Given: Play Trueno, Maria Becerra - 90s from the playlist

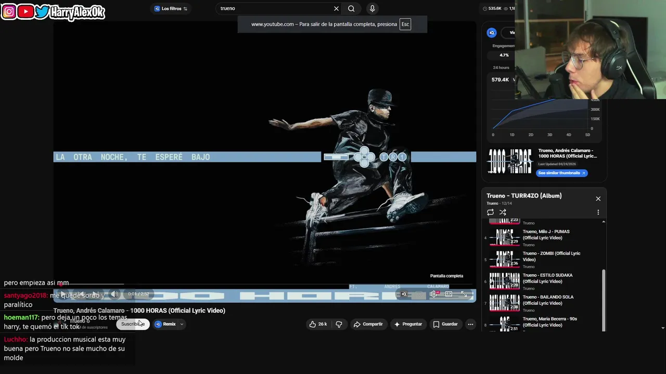Looking at the screenshot, I should click(542, 324).
